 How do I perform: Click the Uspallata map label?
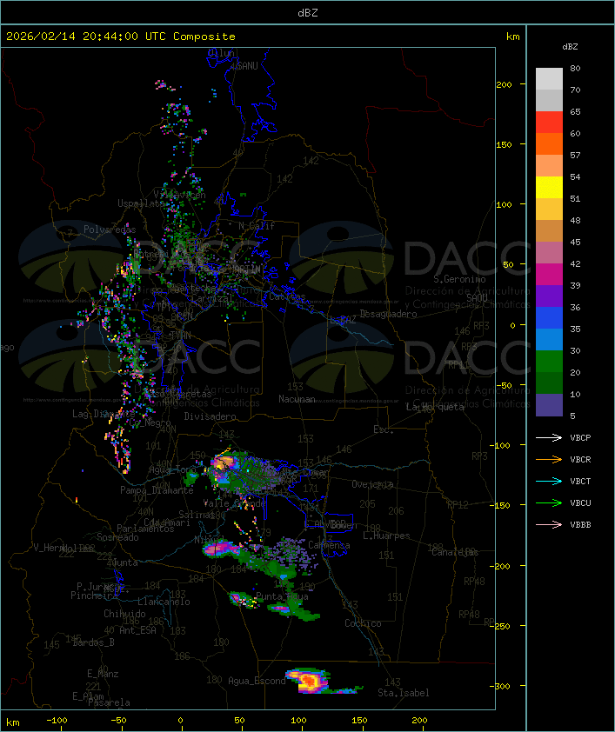pos(141,203)
